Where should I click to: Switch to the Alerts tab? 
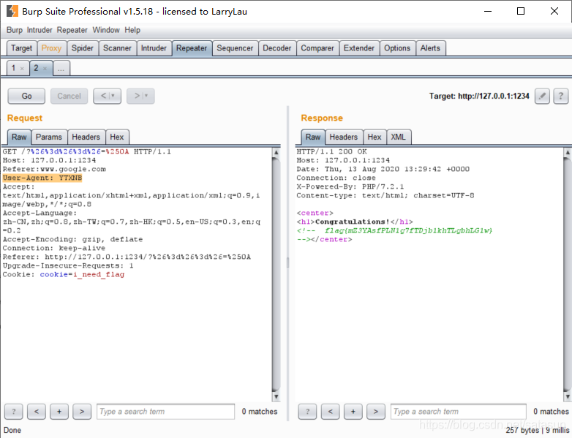[x=430, y=48]
